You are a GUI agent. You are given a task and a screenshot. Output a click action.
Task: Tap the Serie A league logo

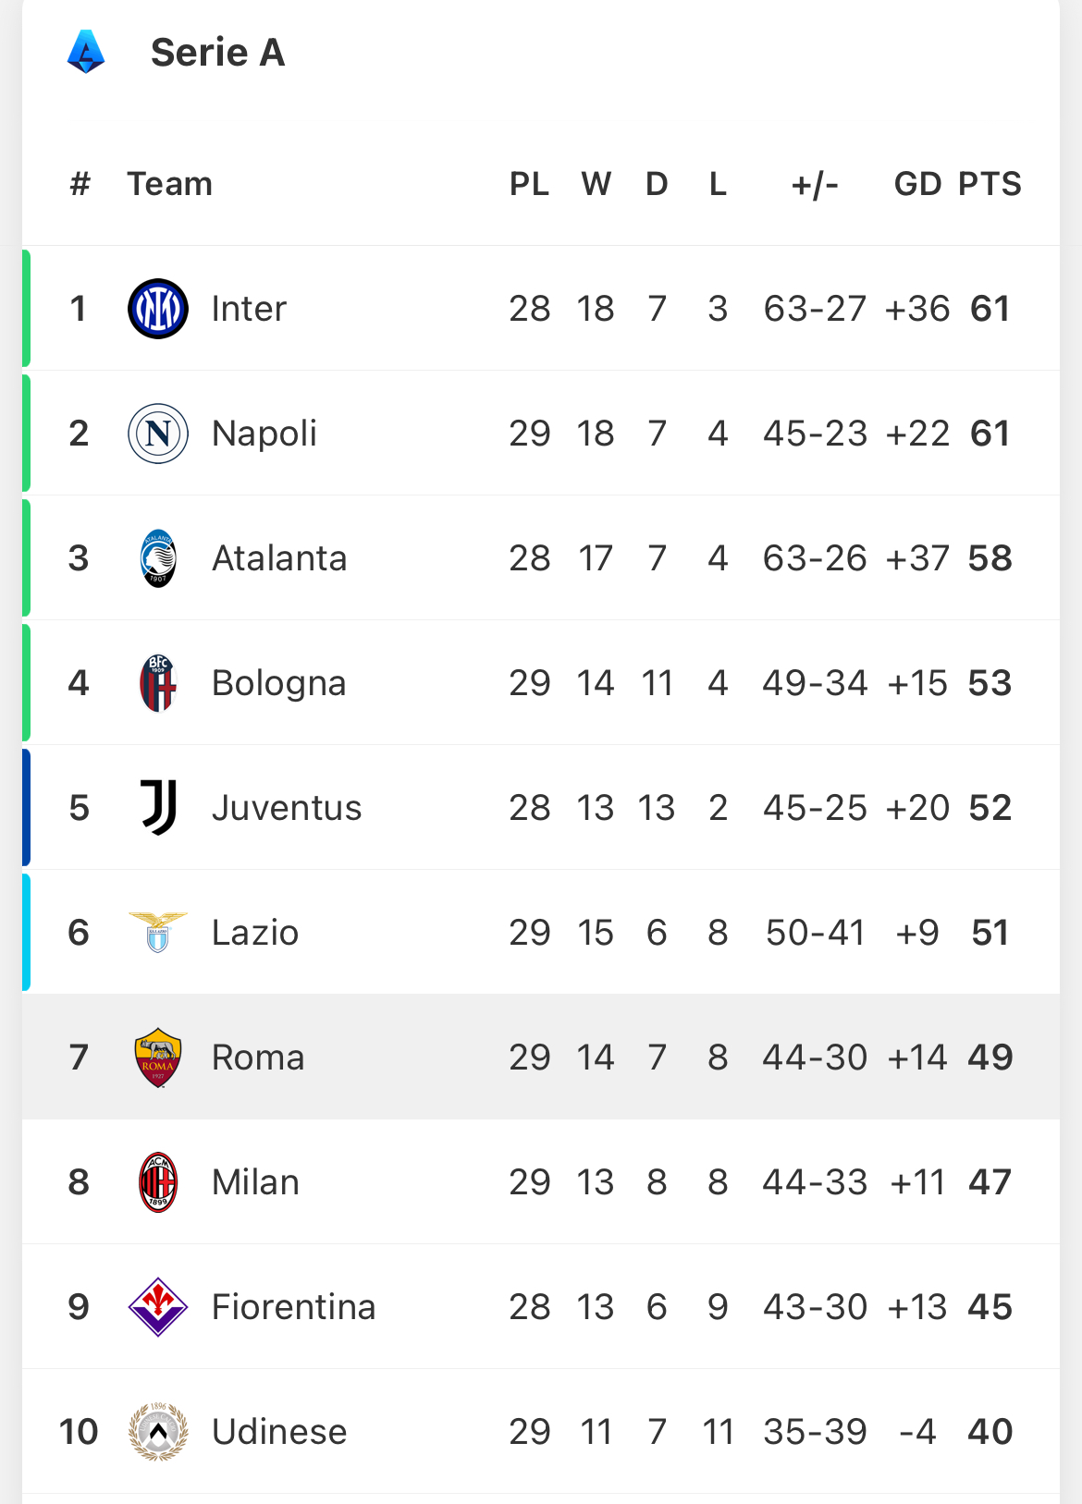[86, 52]
